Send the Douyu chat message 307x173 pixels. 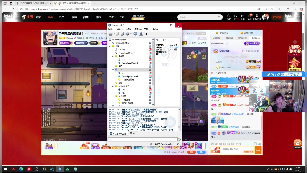coord(258,150)
